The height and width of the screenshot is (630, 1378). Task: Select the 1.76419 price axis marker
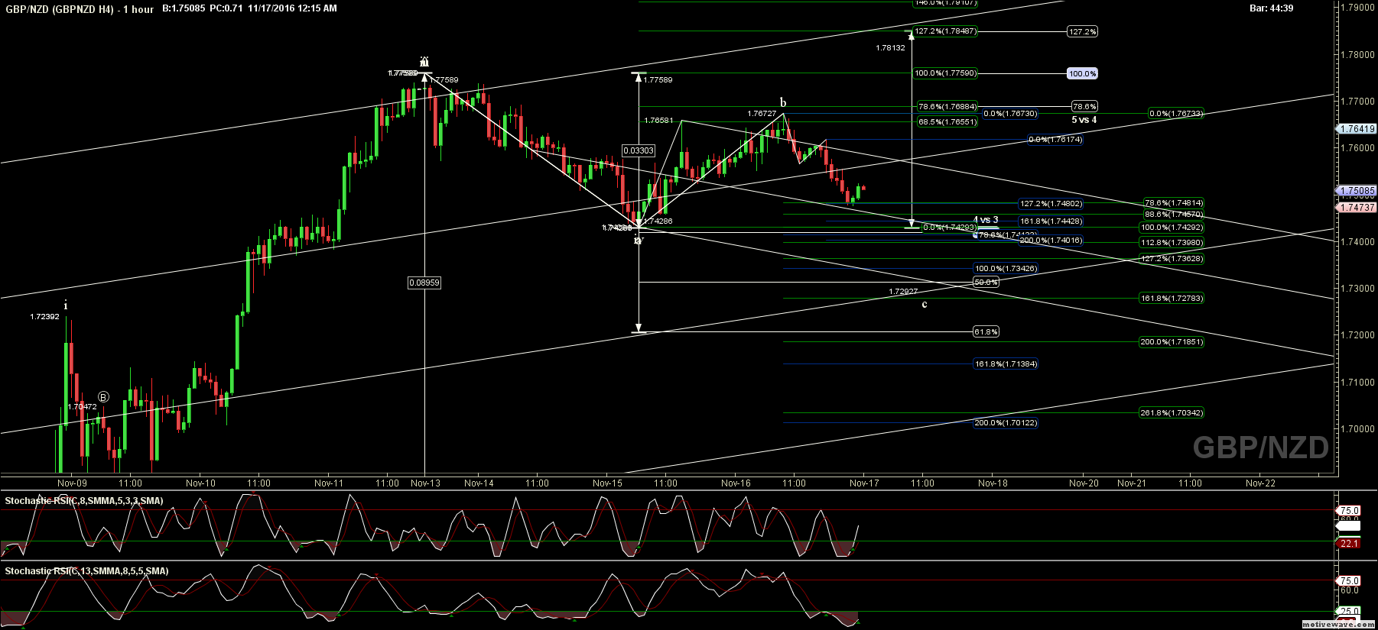[1357, 129]
